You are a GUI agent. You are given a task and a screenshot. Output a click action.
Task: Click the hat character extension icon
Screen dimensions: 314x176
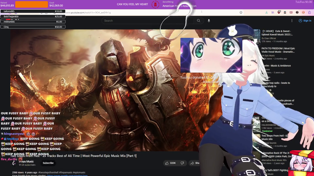coord(285,12)
